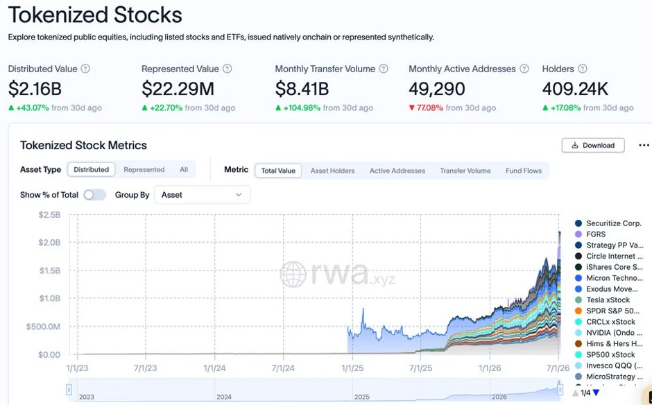This screenshot has height=405, width=652.
Task: Click the orange SPDR S&P 50... legend swatch
Action: [x=578, y=311]
